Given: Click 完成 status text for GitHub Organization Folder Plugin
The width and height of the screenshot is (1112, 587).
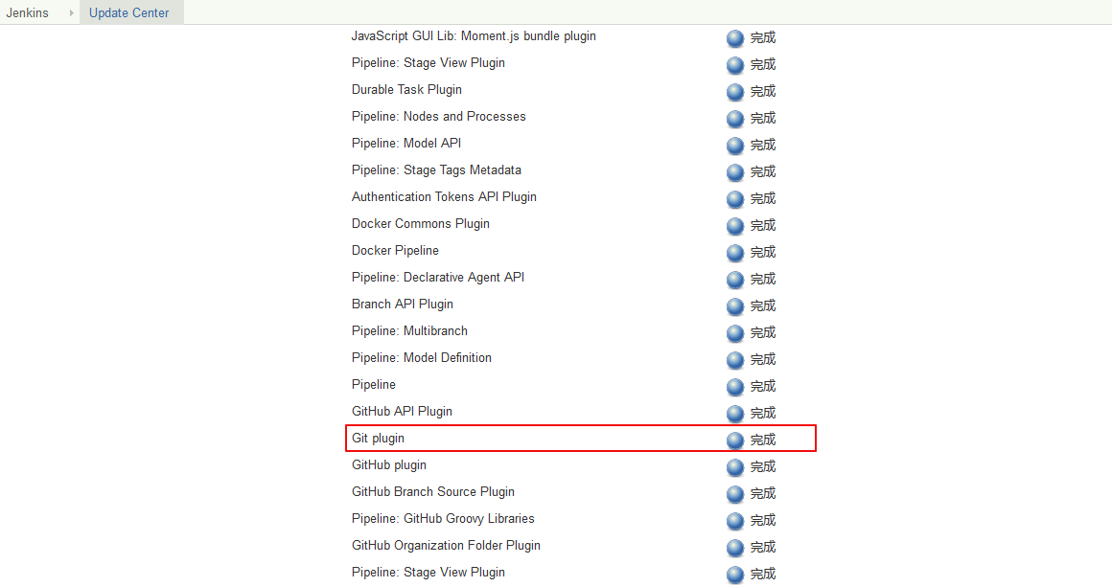Looking at the screenshot, I should [x=763, y=548].
